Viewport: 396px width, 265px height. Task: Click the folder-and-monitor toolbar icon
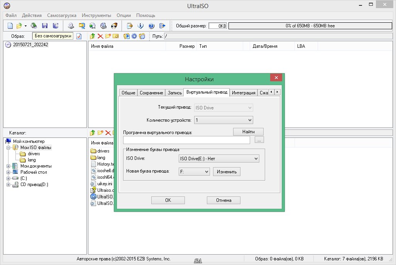[x=82, y=26]
